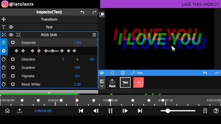221x124 pixels.
Task: Redo in the Inspector header
Action: pyautogui.click(x=94, y=12)
